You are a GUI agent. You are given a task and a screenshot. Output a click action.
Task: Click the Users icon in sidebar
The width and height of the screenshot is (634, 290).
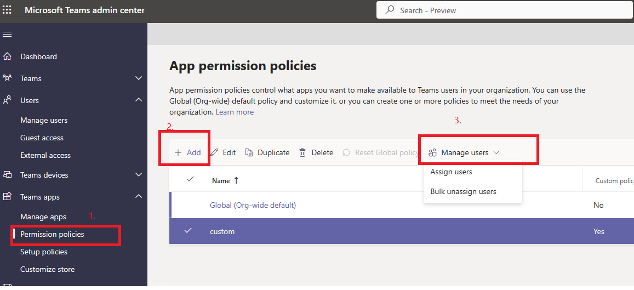[x=7, y=100]
